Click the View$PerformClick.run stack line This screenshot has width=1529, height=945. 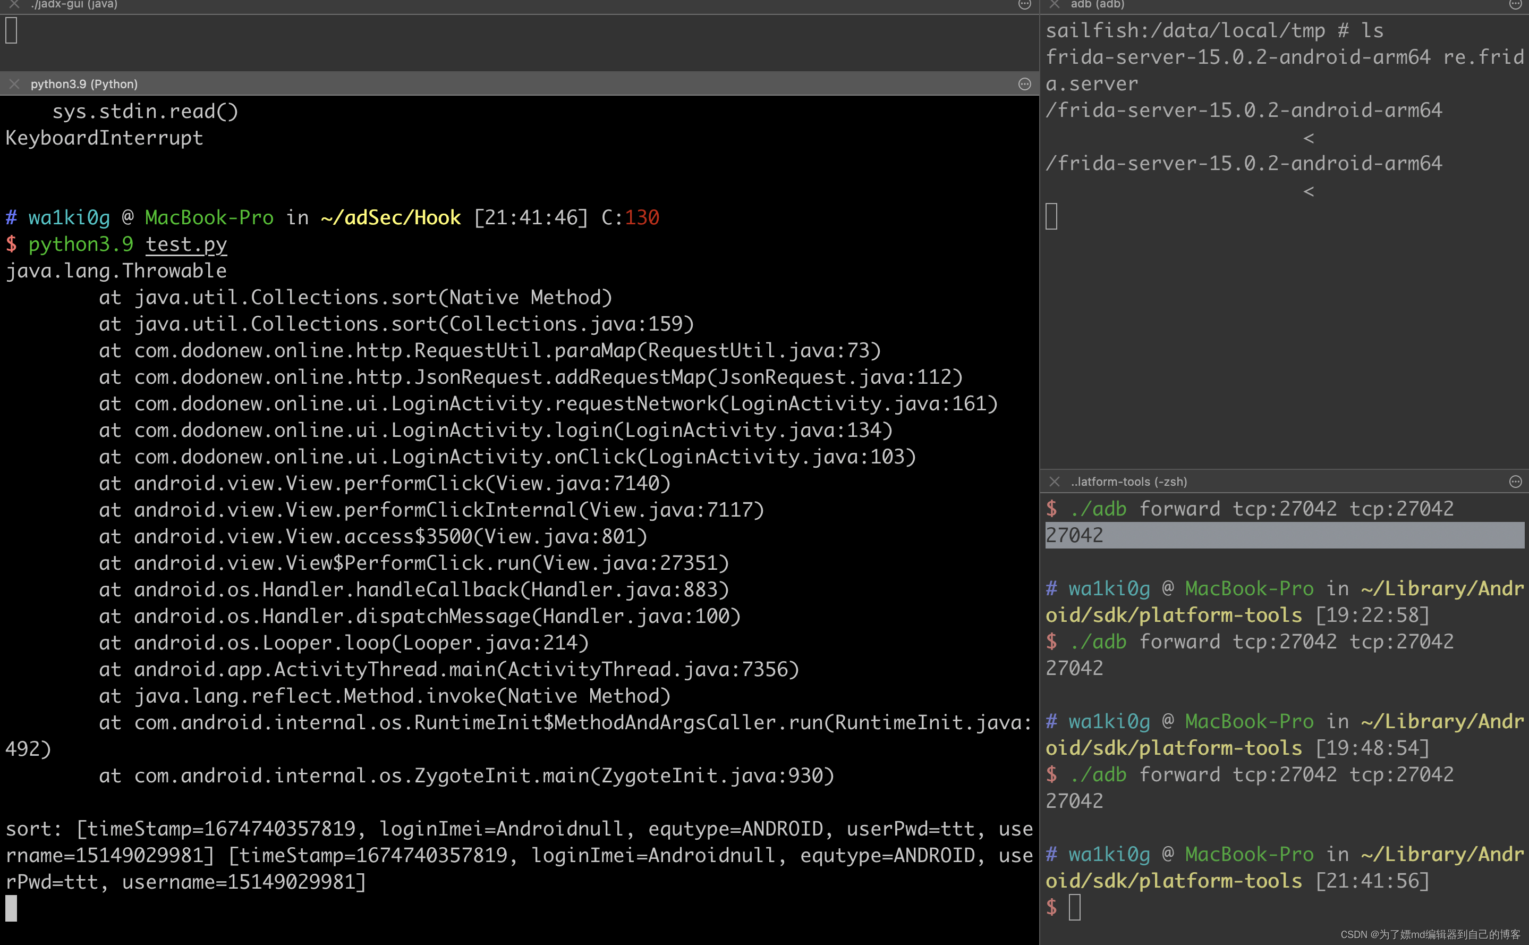[x=414, y=563]
